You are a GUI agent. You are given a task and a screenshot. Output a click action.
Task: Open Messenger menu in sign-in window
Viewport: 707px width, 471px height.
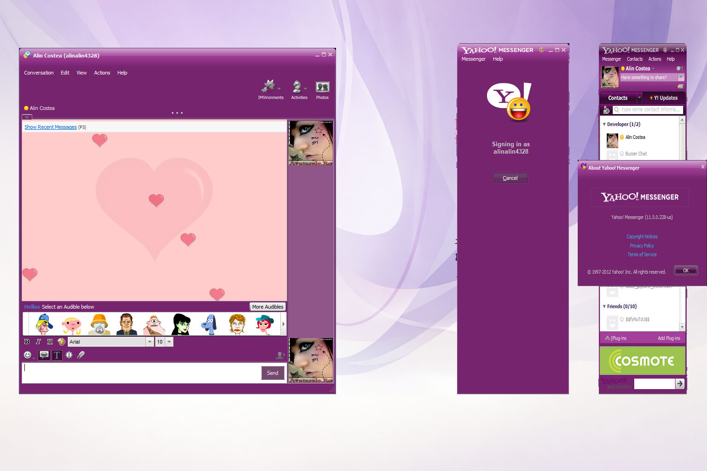click(x=474, y=59)
